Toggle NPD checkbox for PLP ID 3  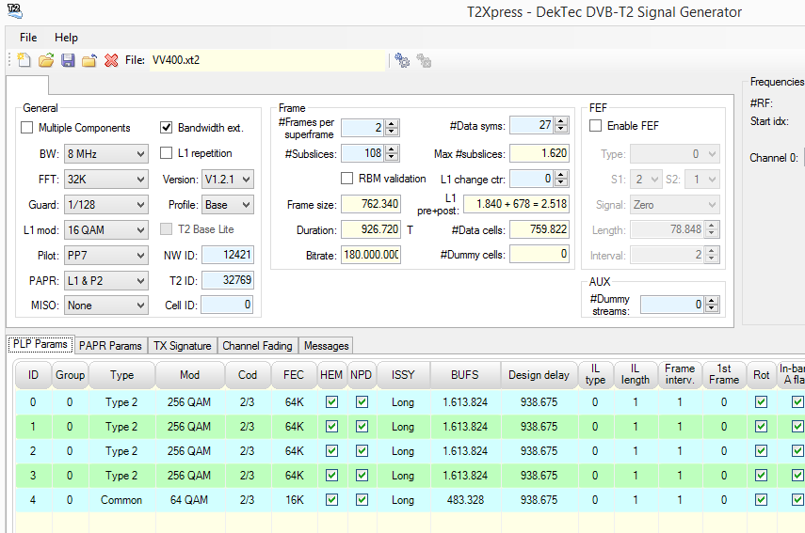click(x=362, y=476)
